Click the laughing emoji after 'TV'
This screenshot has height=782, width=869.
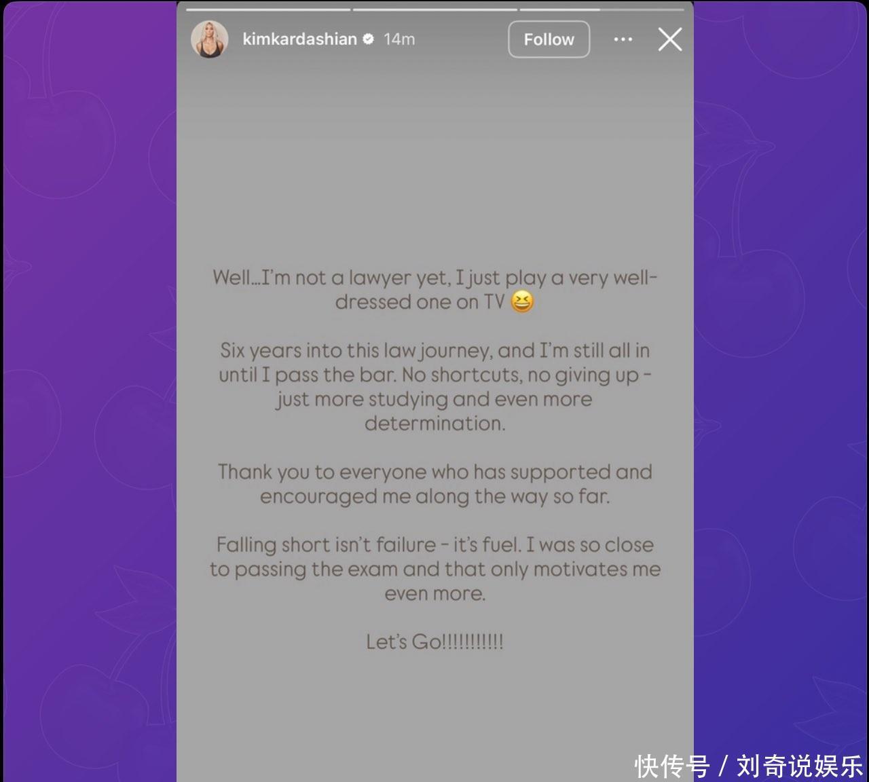(521, 301)
